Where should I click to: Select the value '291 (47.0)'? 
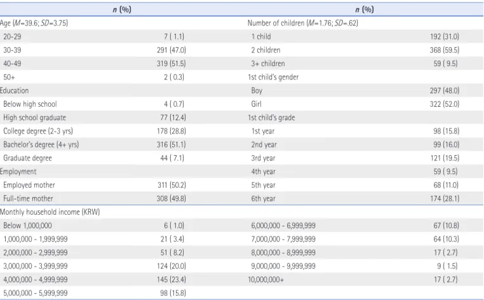(171, 50)
